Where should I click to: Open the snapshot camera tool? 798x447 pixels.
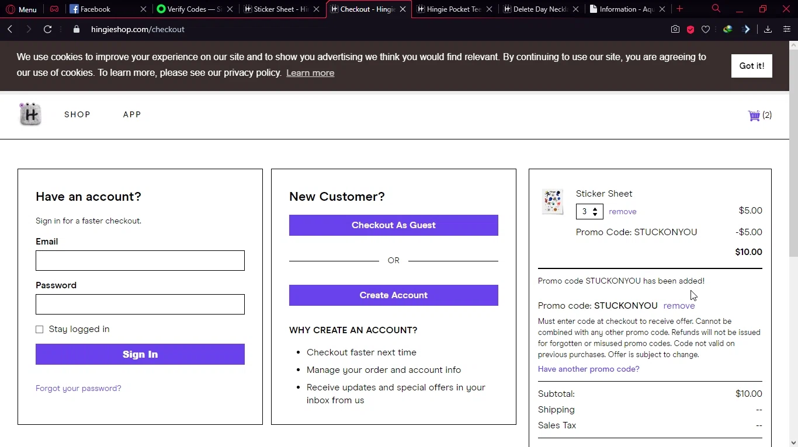(675, 29)
